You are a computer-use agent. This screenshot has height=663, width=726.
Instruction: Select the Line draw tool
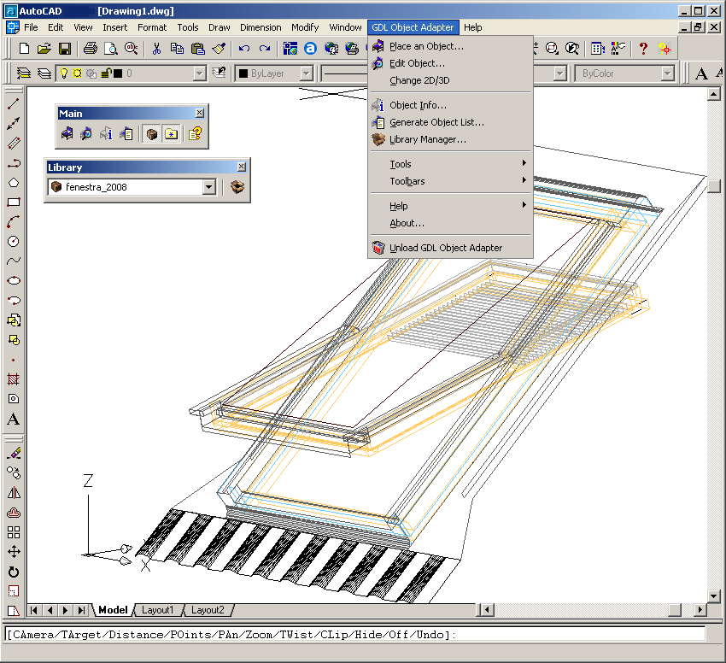(14, 104)
